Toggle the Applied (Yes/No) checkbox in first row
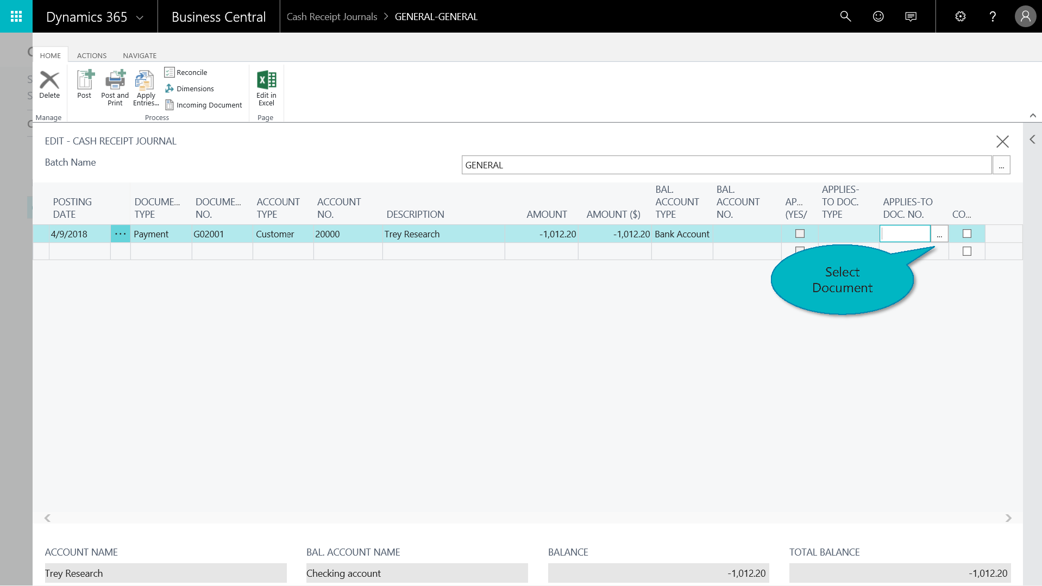 pos(800,234)
